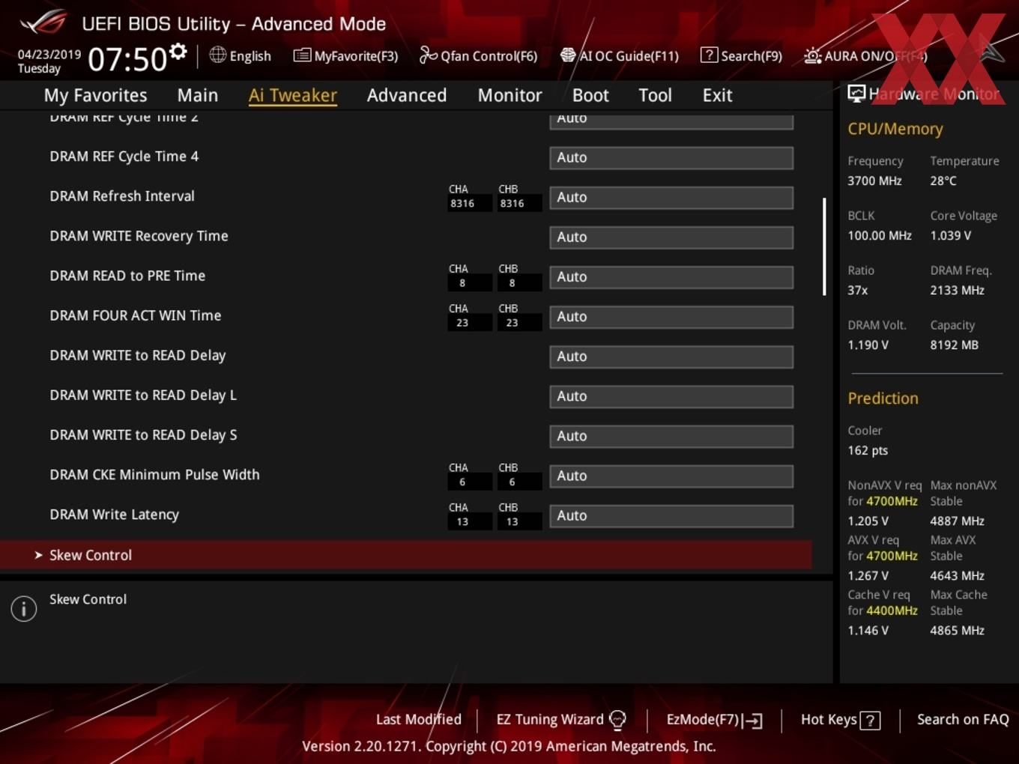This screenshot has width=1019, height=764.
Task: Edit DRAM Refresh Interval Auto field
Action: 671,198
